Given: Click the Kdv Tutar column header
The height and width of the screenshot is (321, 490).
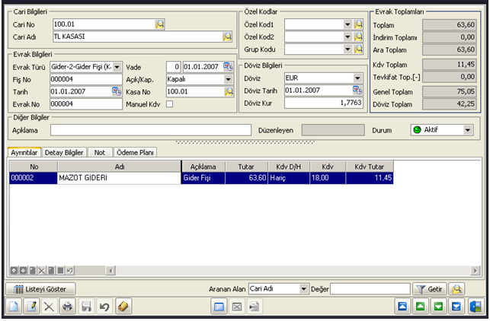Looking at the screenshot, I should click(370, 167).
